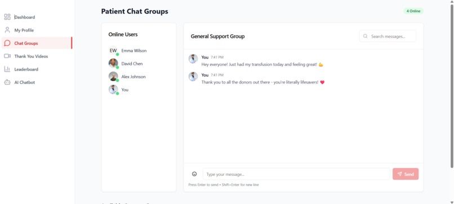This screenshot has width=454, height=204.
Task: Click the avatar beside the donors thank-you message
Action: tap(193, 77)
